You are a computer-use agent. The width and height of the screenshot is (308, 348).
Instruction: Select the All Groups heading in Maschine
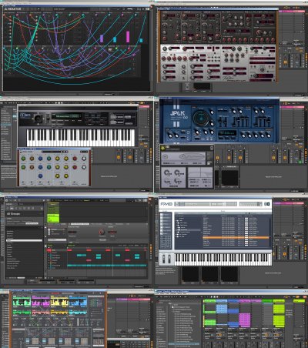click(x=13, y=214)
